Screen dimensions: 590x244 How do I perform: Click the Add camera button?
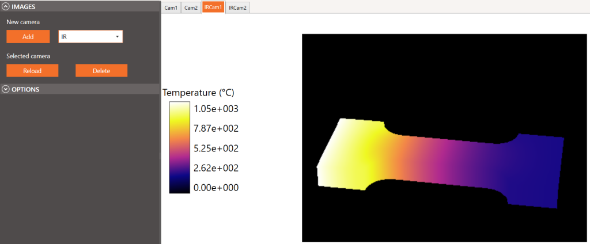[28, 36]
